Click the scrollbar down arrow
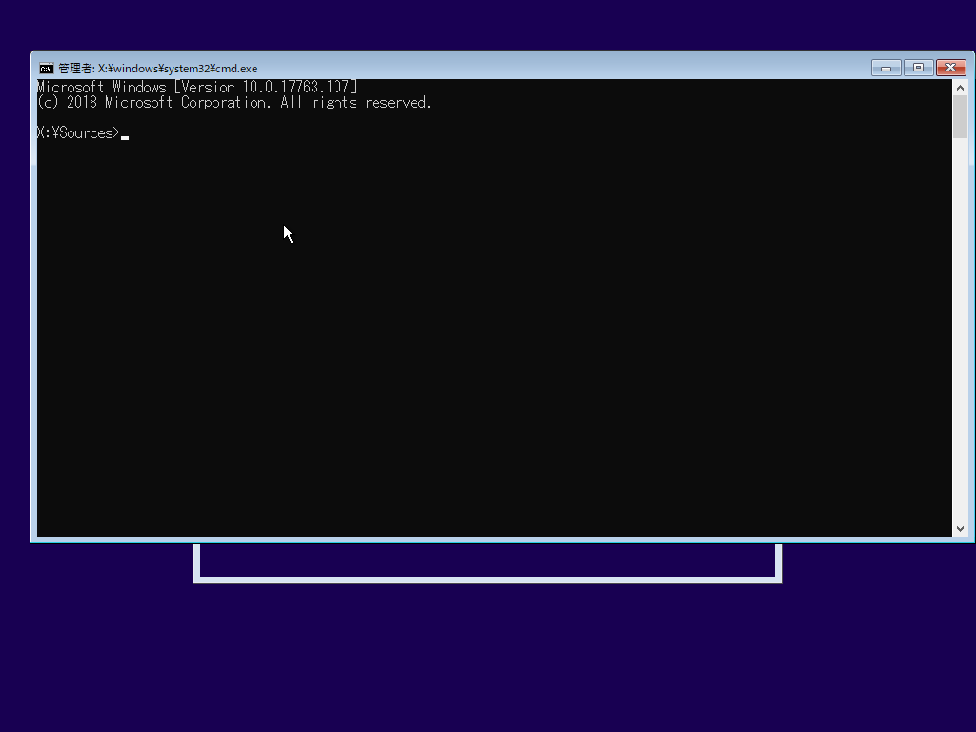The width and height of the screenshot is (976, 732). tap(960, 527)
